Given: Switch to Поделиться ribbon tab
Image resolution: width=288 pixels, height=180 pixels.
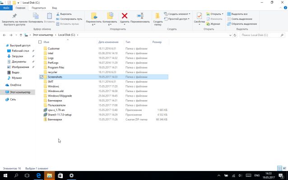Looking at the screenshot, I should click(38, 8).
